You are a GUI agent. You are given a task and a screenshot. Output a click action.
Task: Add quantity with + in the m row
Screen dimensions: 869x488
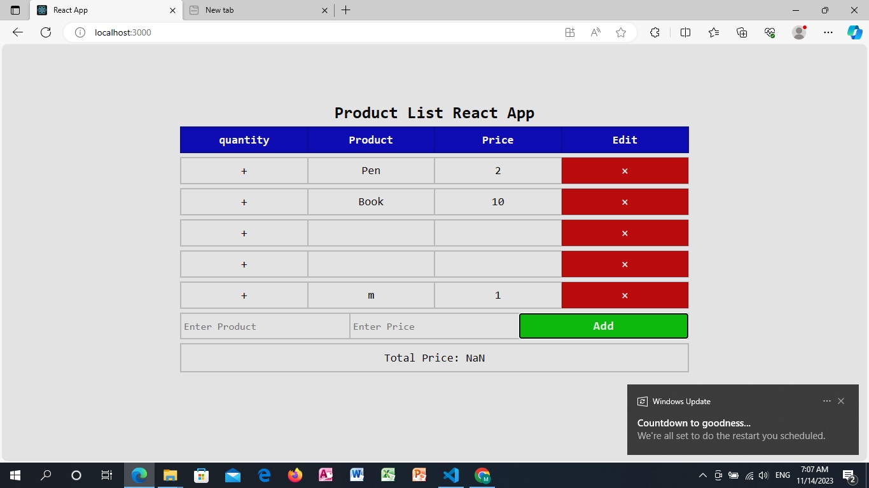pyautogui.click(x=244, y=295)
